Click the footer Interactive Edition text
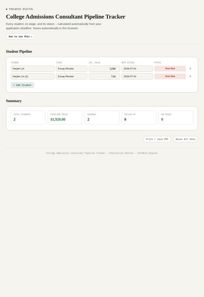Viewport: 204px width, 297px height. click(x=121, y=153)
